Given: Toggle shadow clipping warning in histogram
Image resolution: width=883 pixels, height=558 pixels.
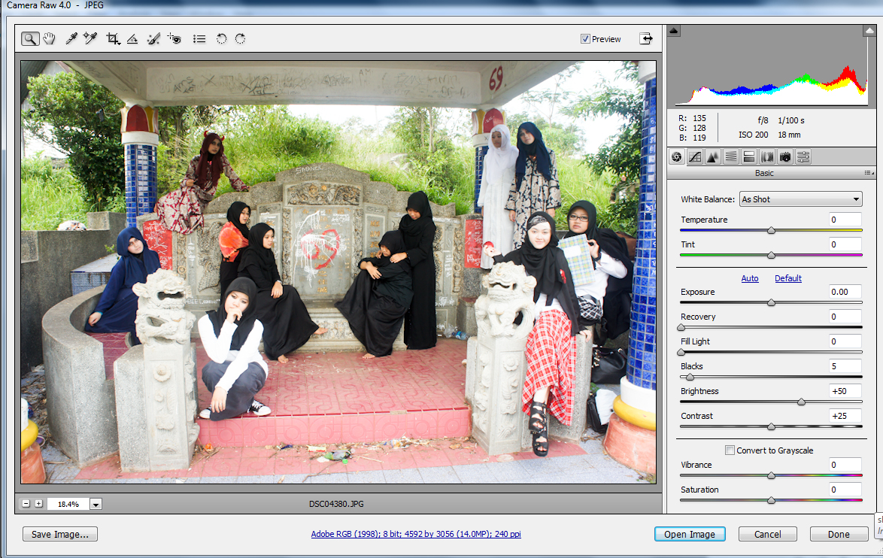Looking at the screenshot, I should 675,31.
